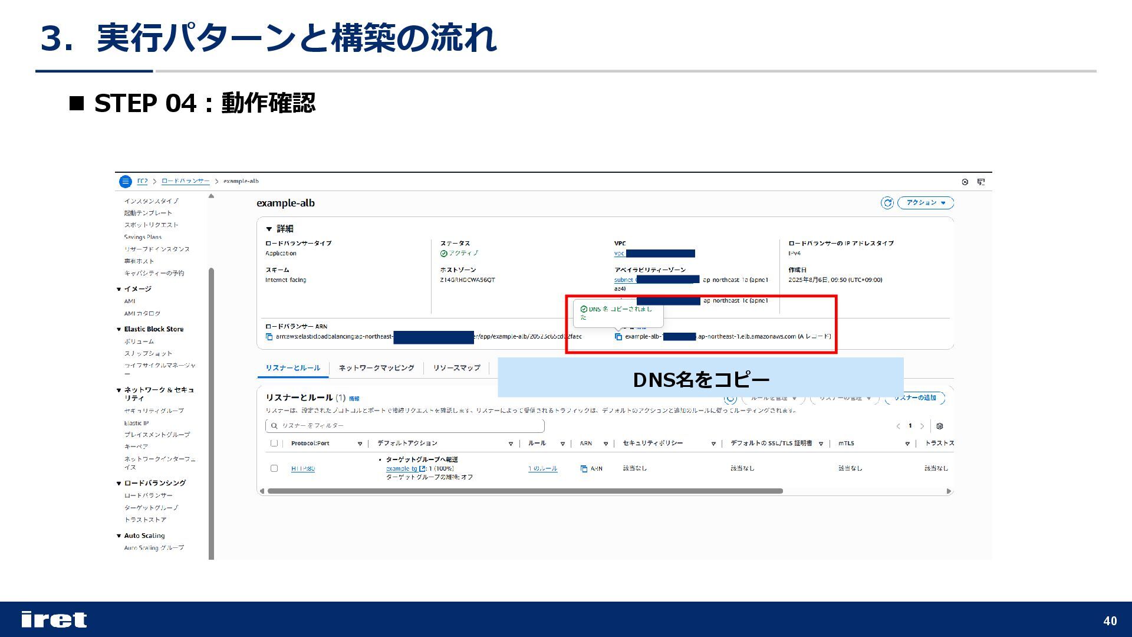Viewport: 1132px width, 637px height.
Task: Open プレイスメントグループ in the sidebar
Action: point(157,435)
